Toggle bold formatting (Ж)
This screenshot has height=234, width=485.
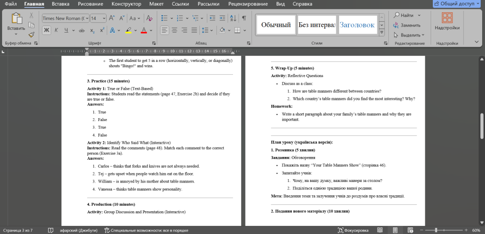click(46, 30)
